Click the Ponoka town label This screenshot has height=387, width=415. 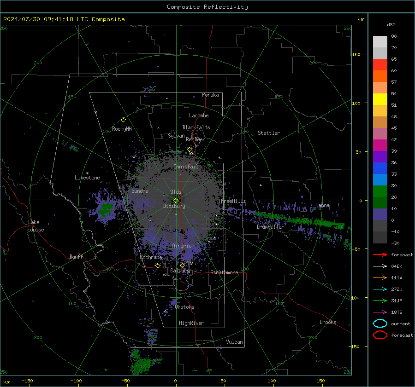point(210,95)
